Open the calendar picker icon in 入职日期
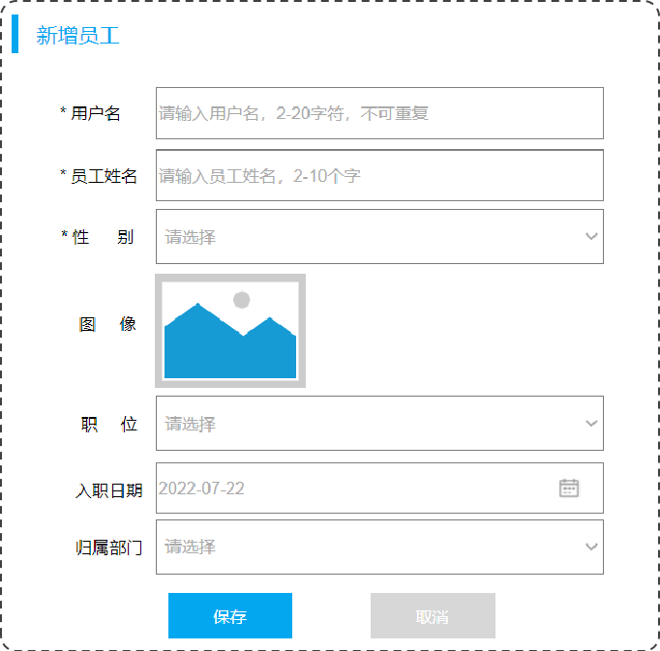 coord(569,488)
